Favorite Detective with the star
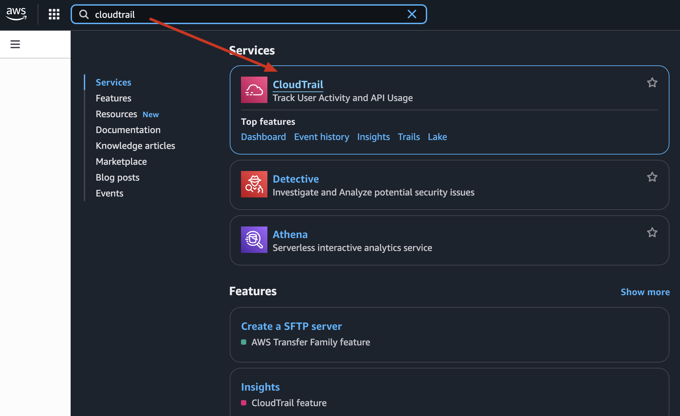680x416 pixels. [x=652, y=177]
